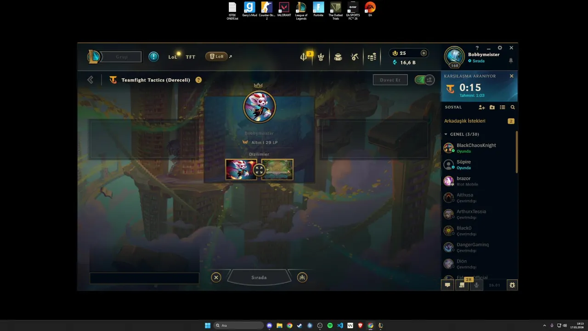The height and width of the screenshot is (331, 588).
Task: Search friends with the magnifier icon
Action: point(513,107)
